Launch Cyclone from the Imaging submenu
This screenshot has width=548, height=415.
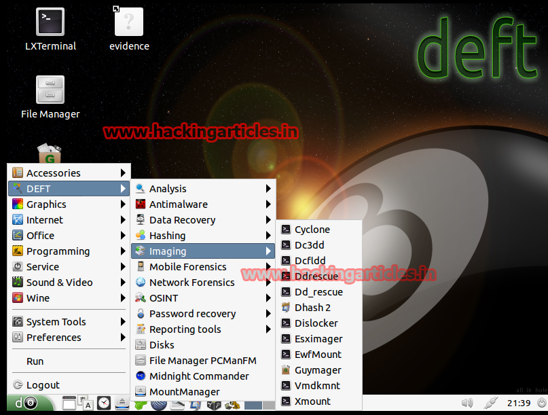point(318,230)
